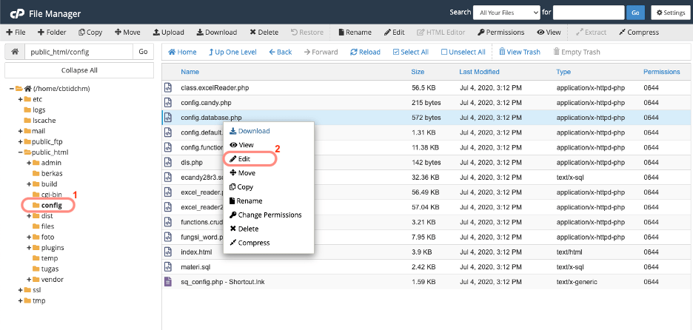This screenshot has width=693, height=330.
Task: Click the Collapse All button
Action: tap(79, 70)
